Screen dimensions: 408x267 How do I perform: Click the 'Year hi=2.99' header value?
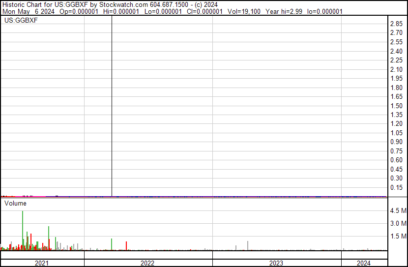click(284, 11)
